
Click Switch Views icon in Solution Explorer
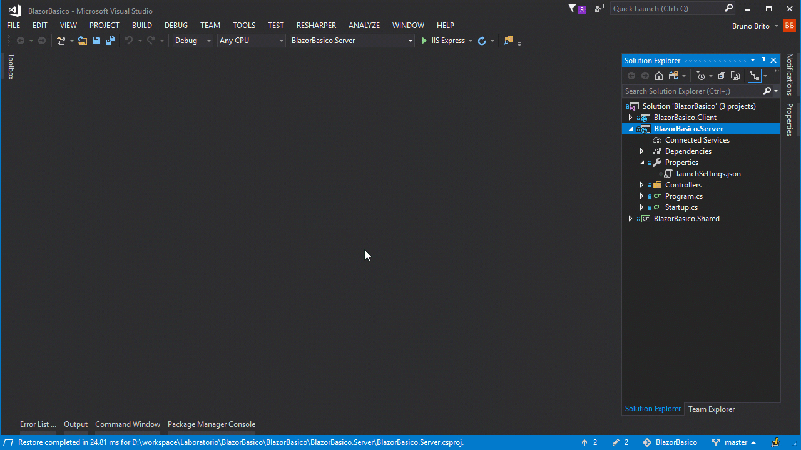click(x=673, y=76)
